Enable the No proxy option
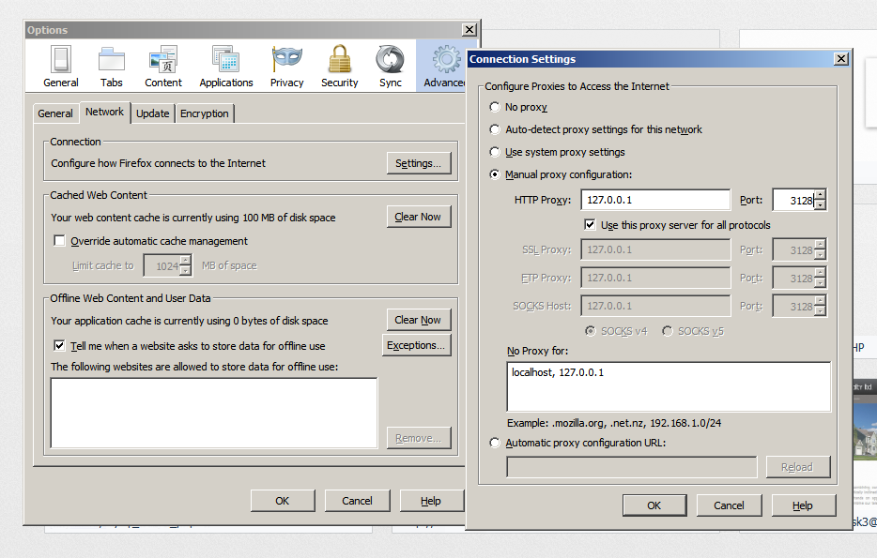The height and width of the screenshot is (558, 877). pyautogui.click(x=495, y=107)
